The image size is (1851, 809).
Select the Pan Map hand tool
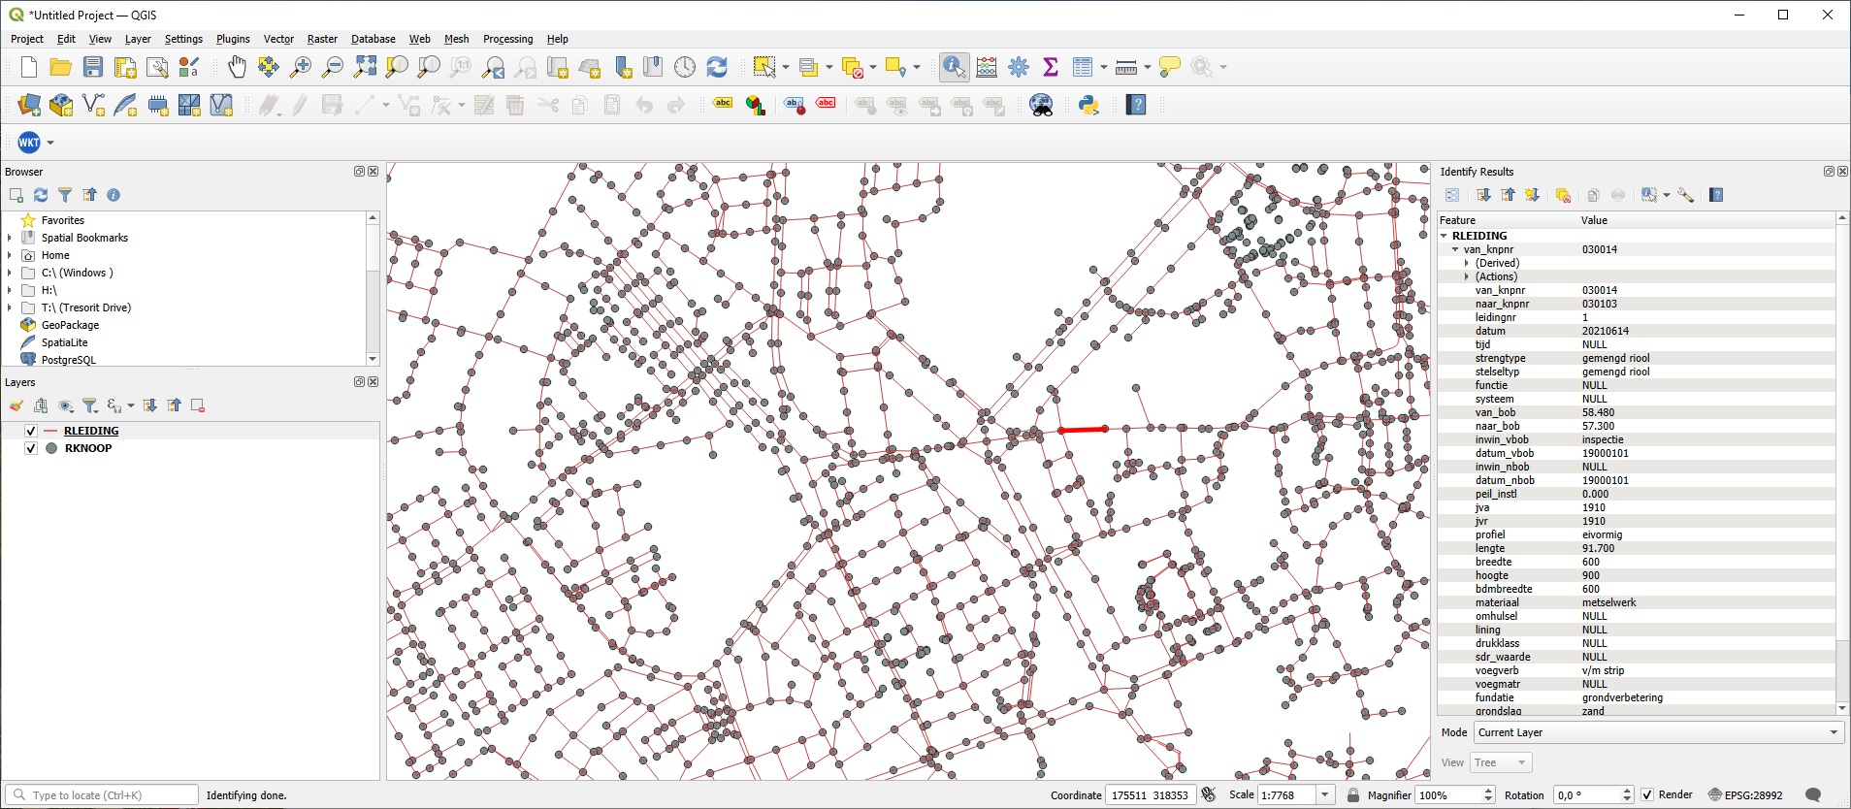(x=237, y=67)
